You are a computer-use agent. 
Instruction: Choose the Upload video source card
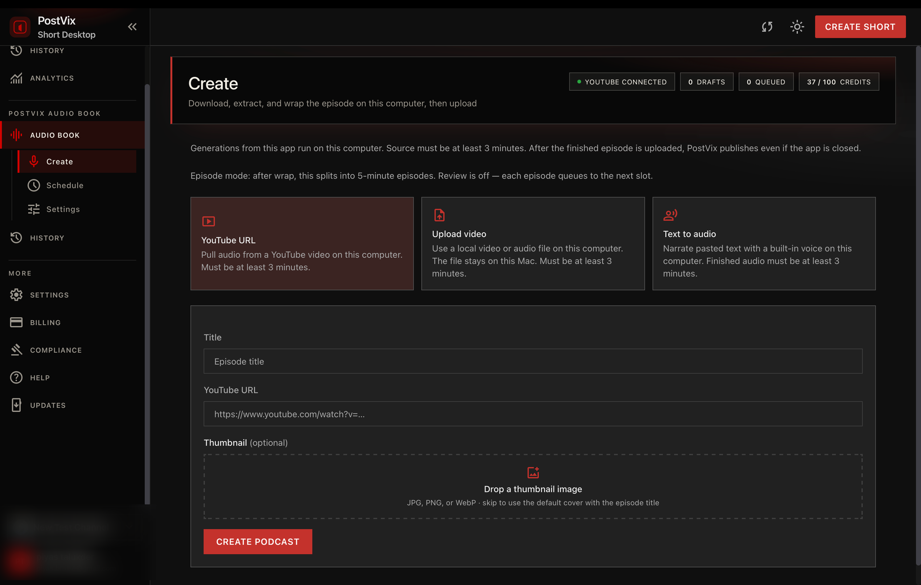533,244
